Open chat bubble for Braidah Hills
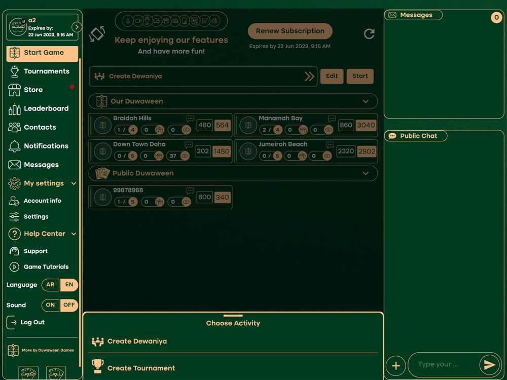The width and height of the screenshot is (507, 380). [x=190, y=119]
